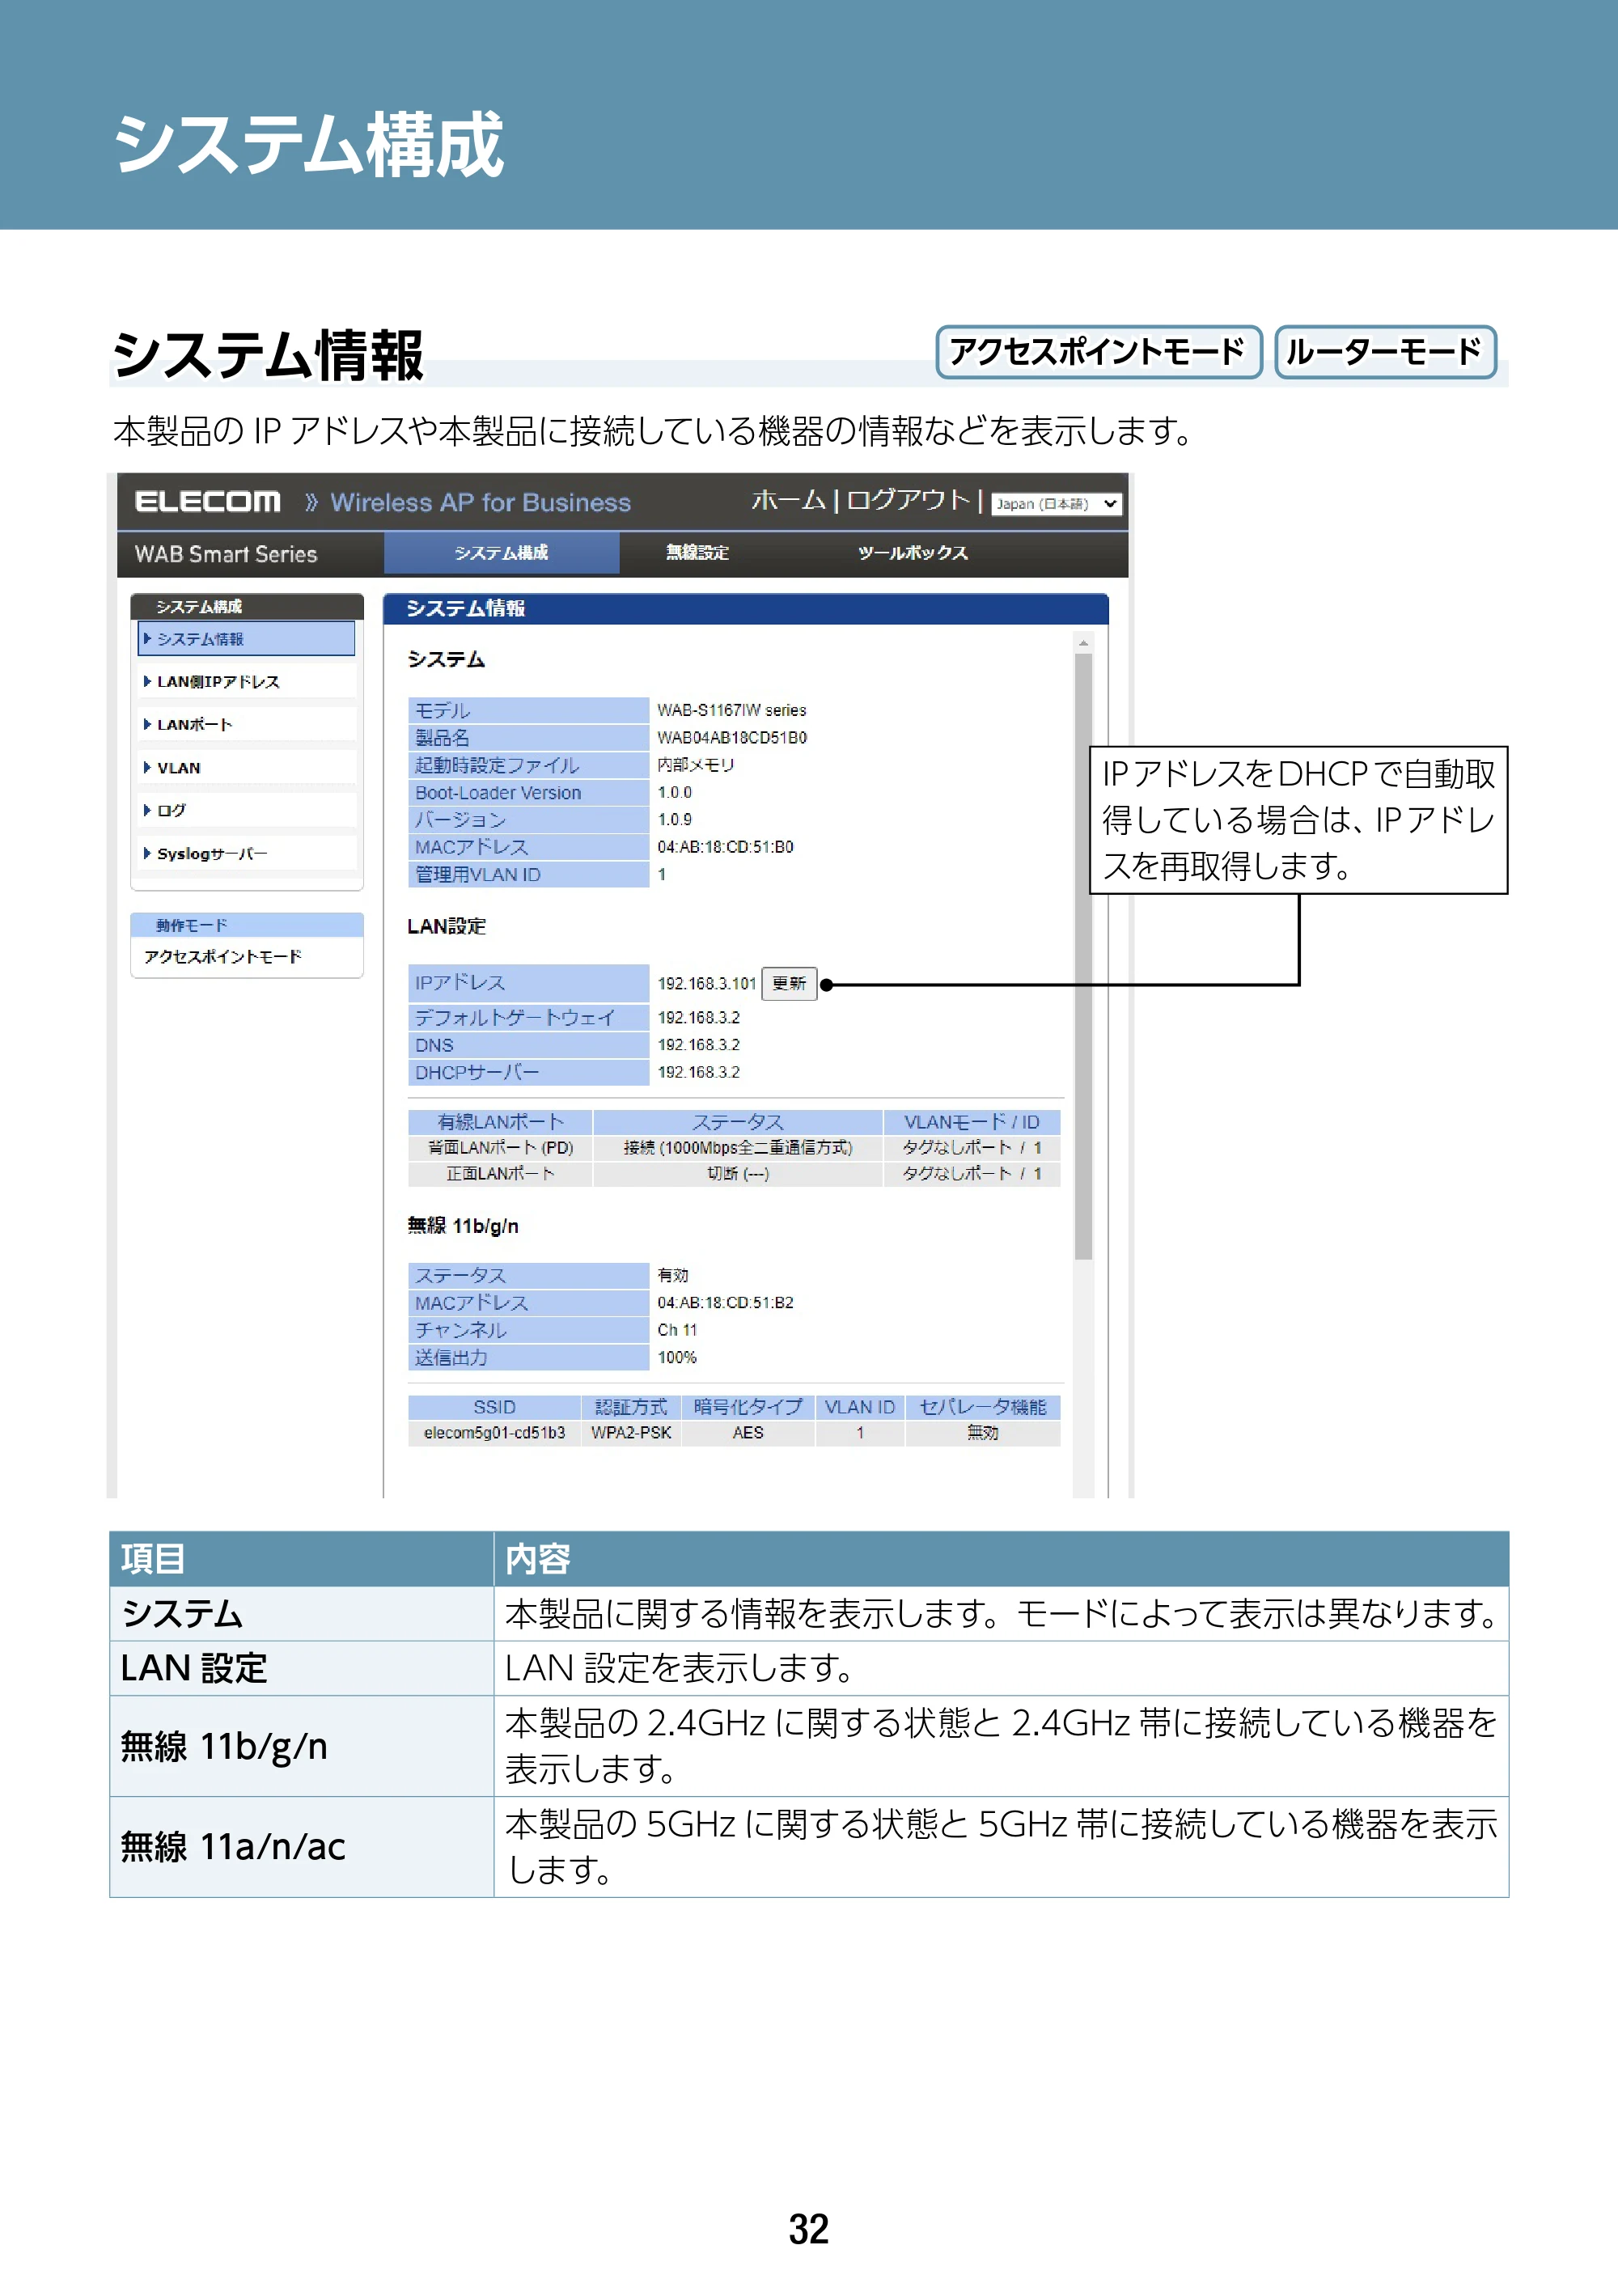Click the ログアウト link

(x=908, y=500)
